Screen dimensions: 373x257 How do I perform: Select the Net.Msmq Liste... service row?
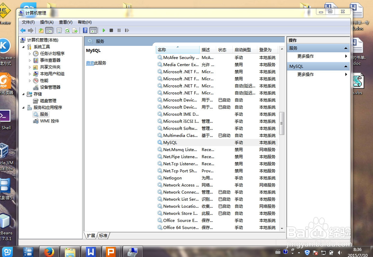pos(217,150)
